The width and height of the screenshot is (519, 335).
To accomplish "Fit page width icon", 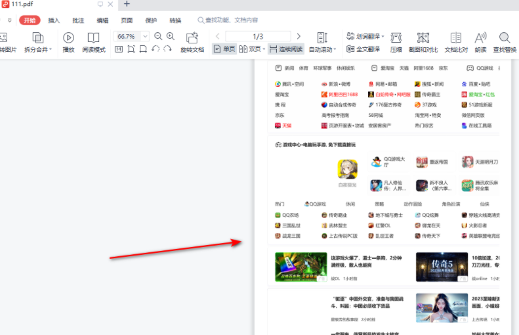I will [143, 49].
